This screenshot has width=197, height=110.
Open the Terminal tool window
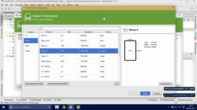click(x=9, y=100)
